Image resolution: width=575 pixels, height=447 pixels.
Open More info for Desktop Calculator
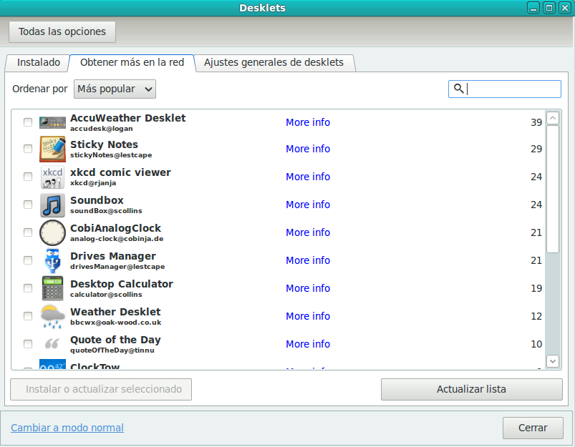coord(308,288)
